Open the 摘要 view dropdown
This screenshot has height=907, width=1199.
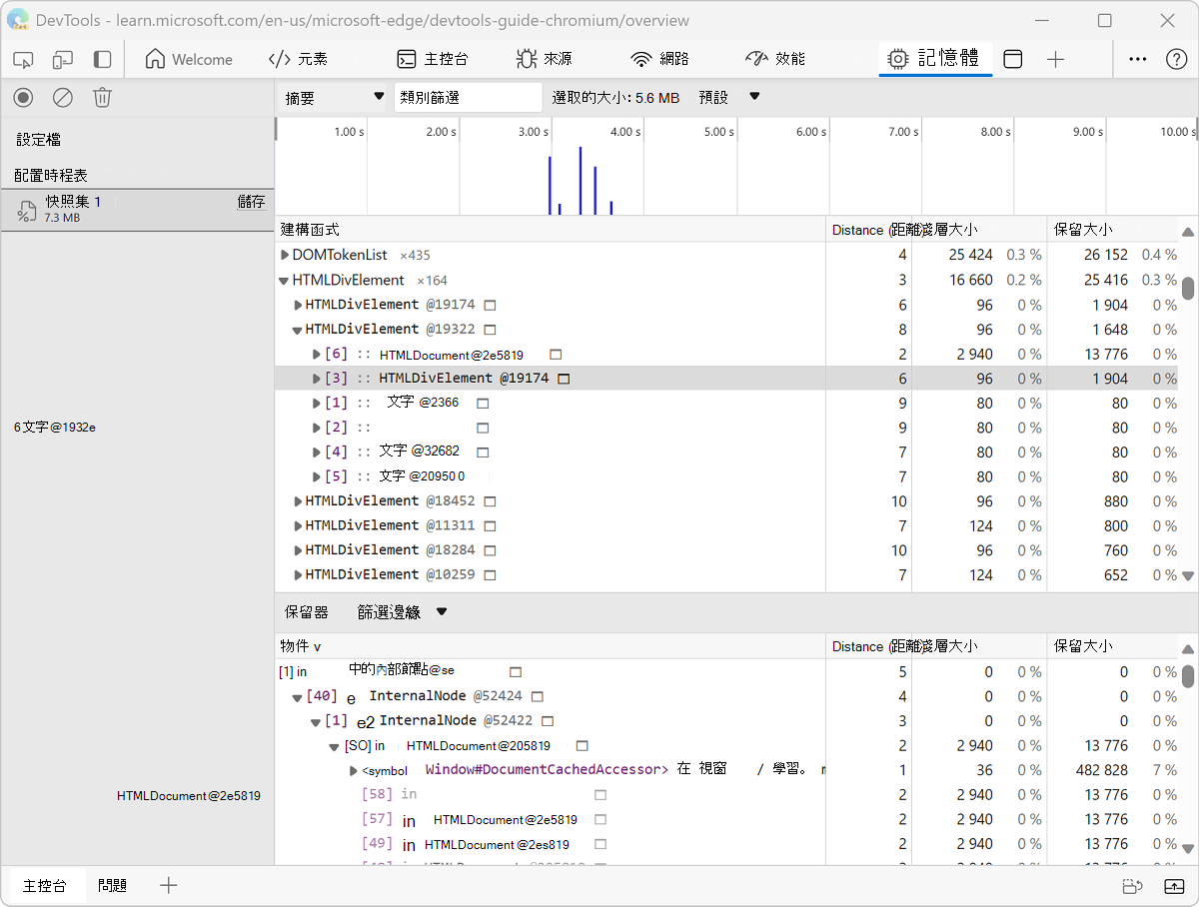click(x=334, y=97)
